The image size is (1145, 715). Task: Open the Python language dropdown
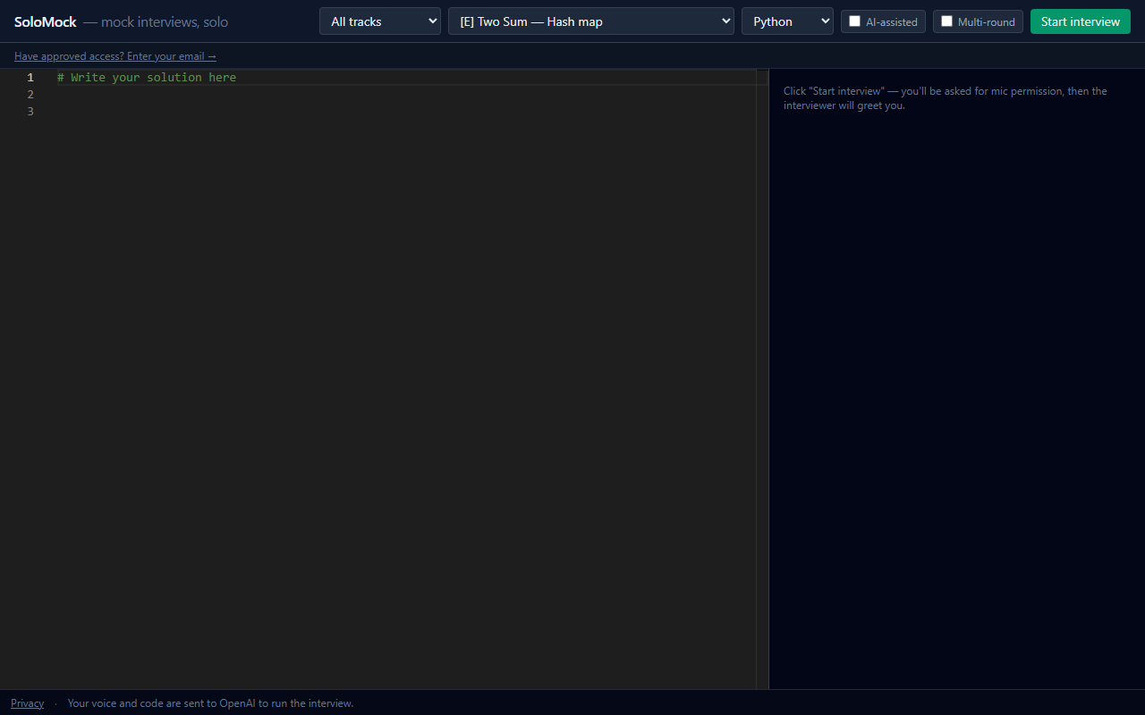point(787,21)
